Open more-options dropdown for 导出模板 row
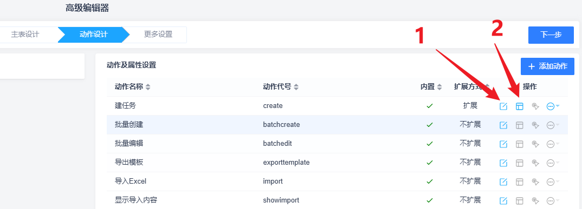Image resolution: width=582 pixels, height=209 pixels. coord(553,163)
